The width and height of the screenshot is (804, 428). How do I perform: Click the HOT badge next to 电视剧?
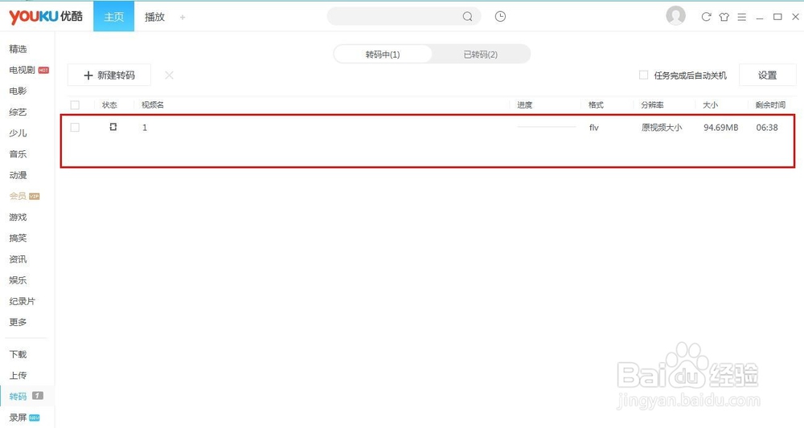click(43, 70)
